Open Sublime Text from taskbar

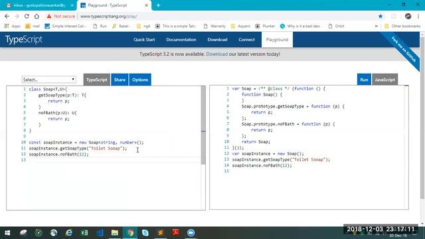(161, 233)
